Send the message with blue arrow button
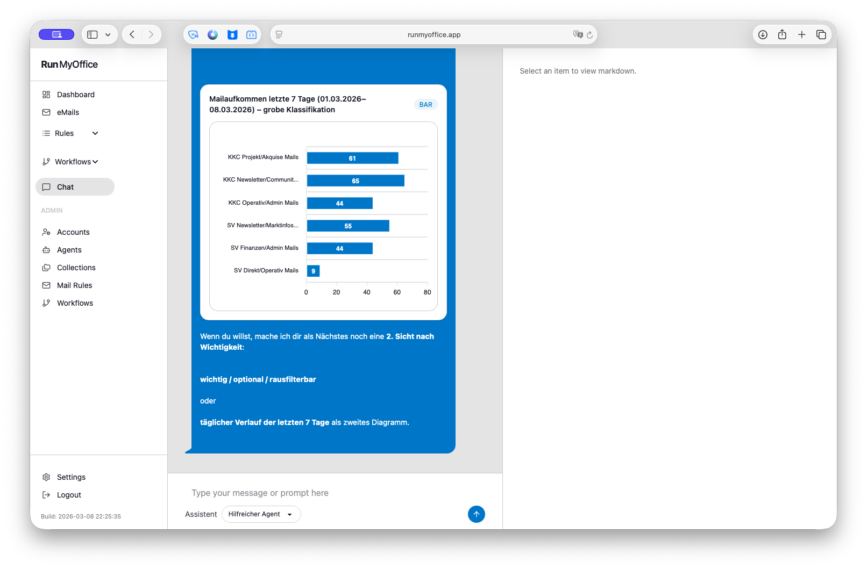 point(476,514)
